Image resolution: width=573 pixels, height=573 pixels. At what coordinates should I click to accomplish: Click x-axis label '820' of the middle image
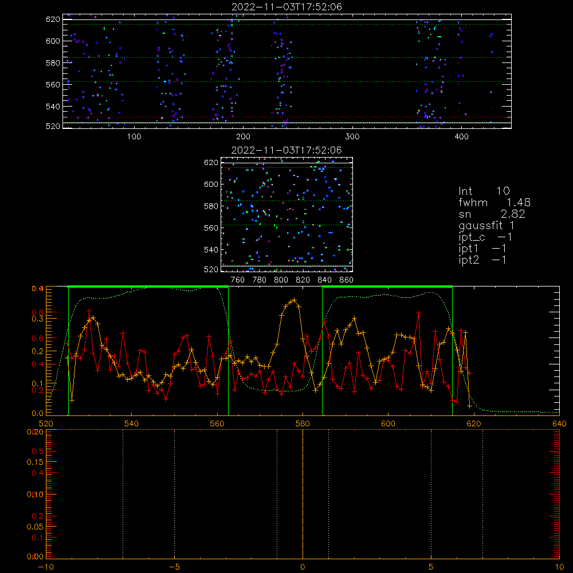point(303,280)
